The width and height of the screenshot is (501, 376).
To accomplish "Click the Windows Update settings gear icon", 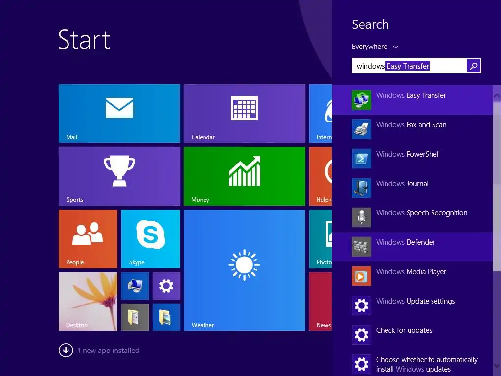I will click(x=362, y=305).
